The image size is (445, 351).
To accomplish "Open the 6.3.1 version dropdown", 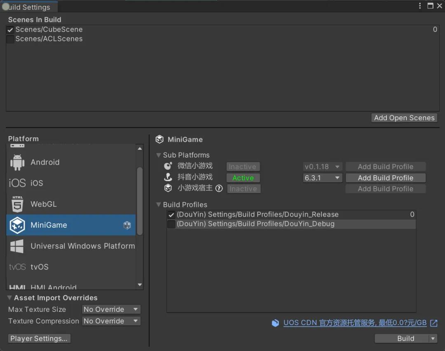I will 323,178.
